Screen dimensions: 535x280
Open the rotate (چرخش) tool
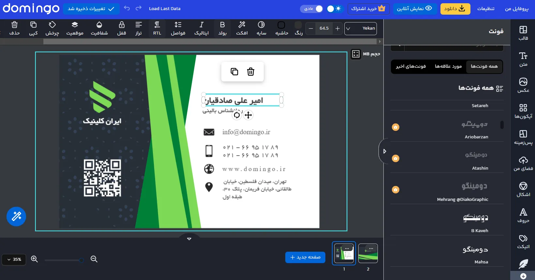[52, 28]
